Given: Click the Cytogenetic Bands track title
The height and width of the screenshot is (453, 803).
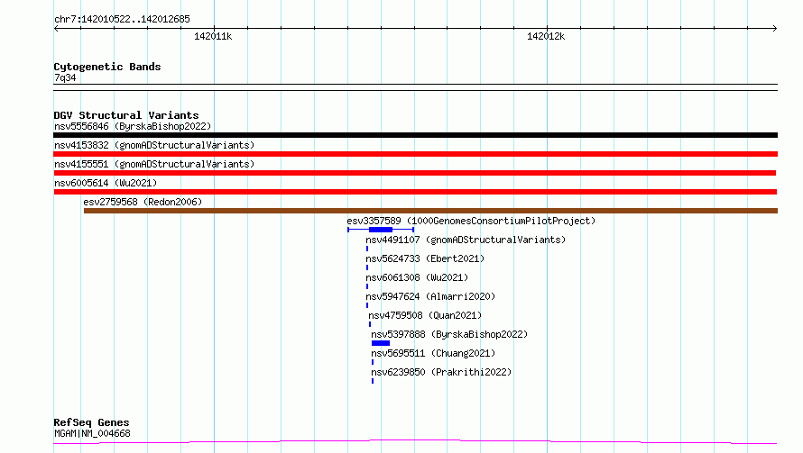Looking at the screenshot, I should 107,67.
